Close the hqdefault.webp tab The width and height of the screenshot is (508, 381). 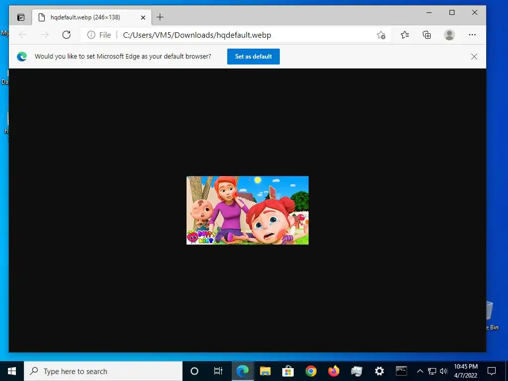tap(143, 17)
